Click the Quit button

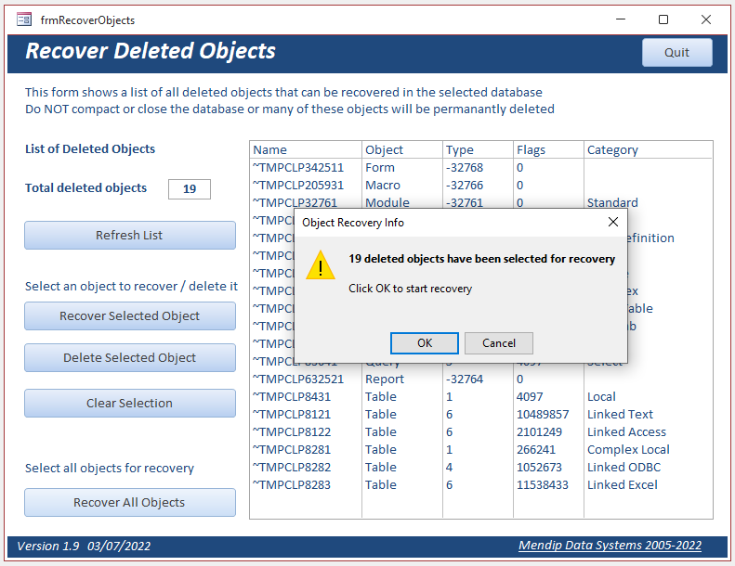pyautogui.click(x=676, y=53)
